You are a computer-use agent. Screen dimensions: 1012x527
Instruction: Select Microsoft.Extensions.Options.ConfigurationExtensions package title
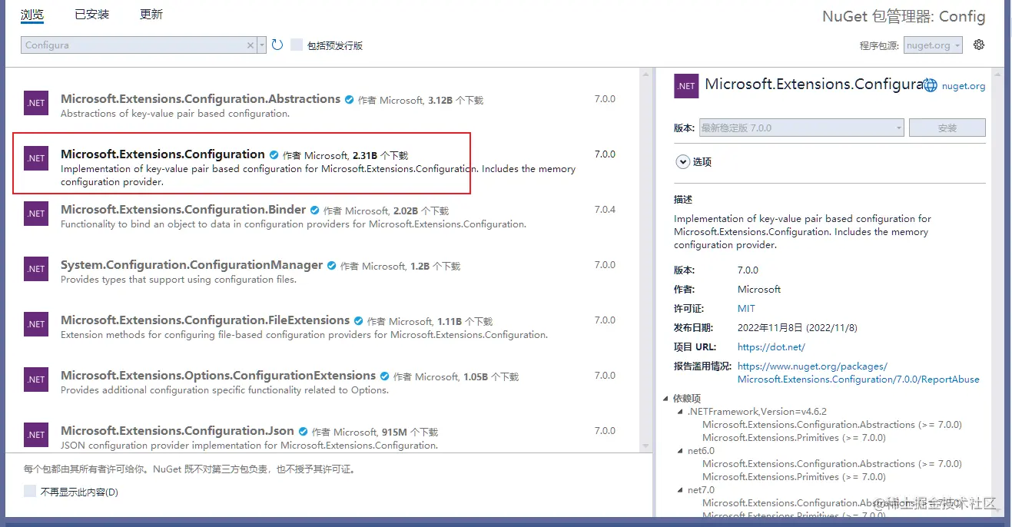218,376
